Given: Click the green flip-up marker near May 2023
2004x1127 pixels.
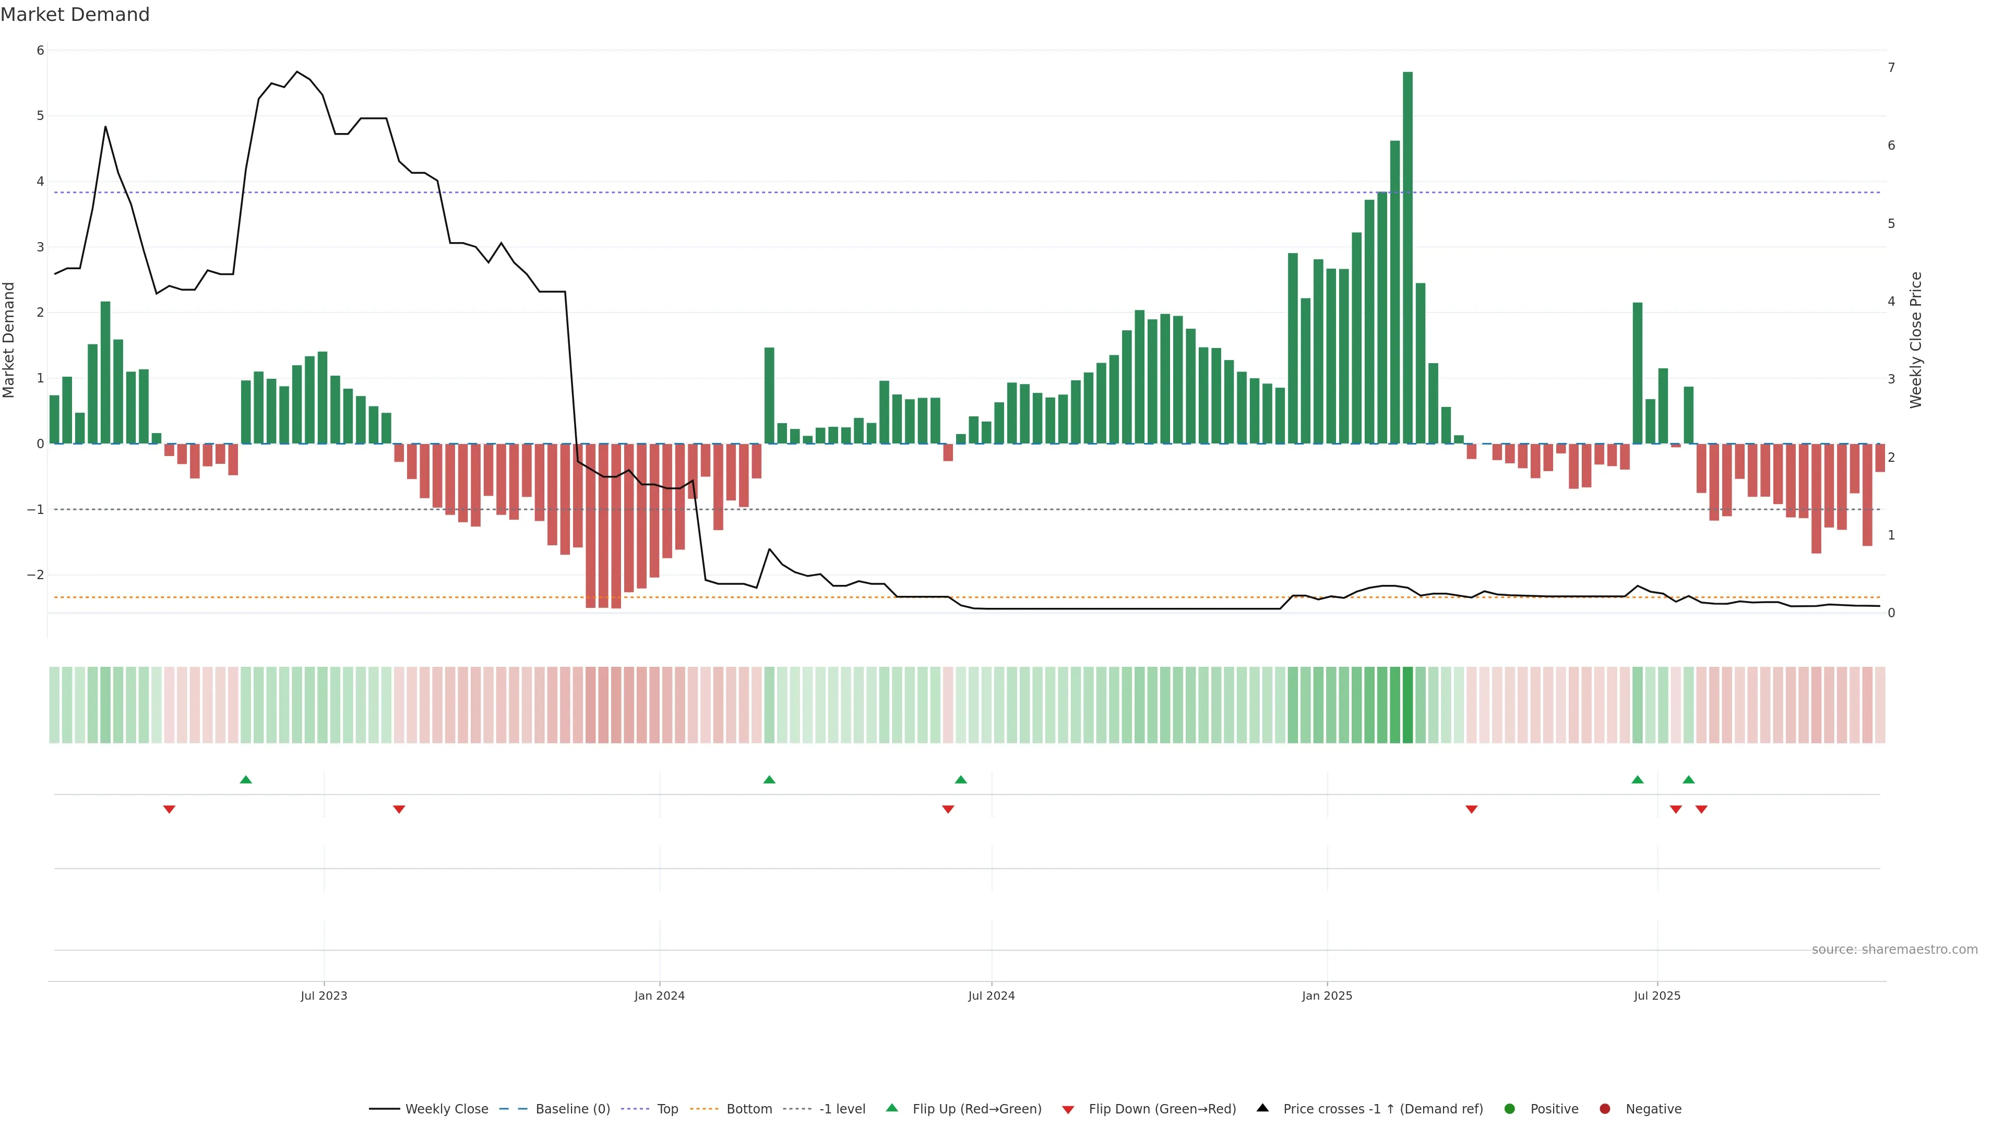Looking at the screenshot, I should [246, 780].
